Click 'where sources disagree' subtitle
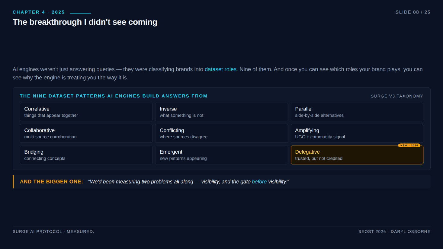The image size is (443, 249). pyautogui.click(x=184, y=137)
